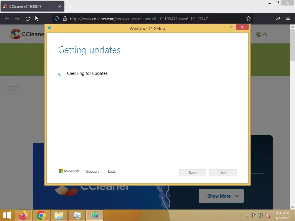
Task: Minimize the Windows 11 Setup window
Action: [x=224, y=28]
